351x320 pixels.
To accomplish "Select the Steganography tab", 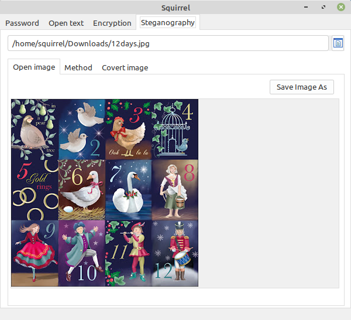I will tap(167, 22).
